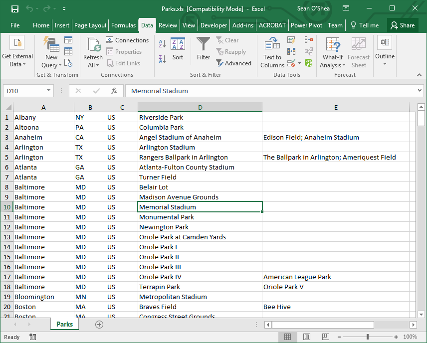The image size is (427, 343).
Task: Click the From Table icon
Action: (x=68, y=51)
